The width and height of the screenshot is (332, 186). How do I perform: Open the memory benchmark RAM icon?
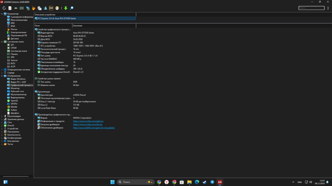pos(22,8)
